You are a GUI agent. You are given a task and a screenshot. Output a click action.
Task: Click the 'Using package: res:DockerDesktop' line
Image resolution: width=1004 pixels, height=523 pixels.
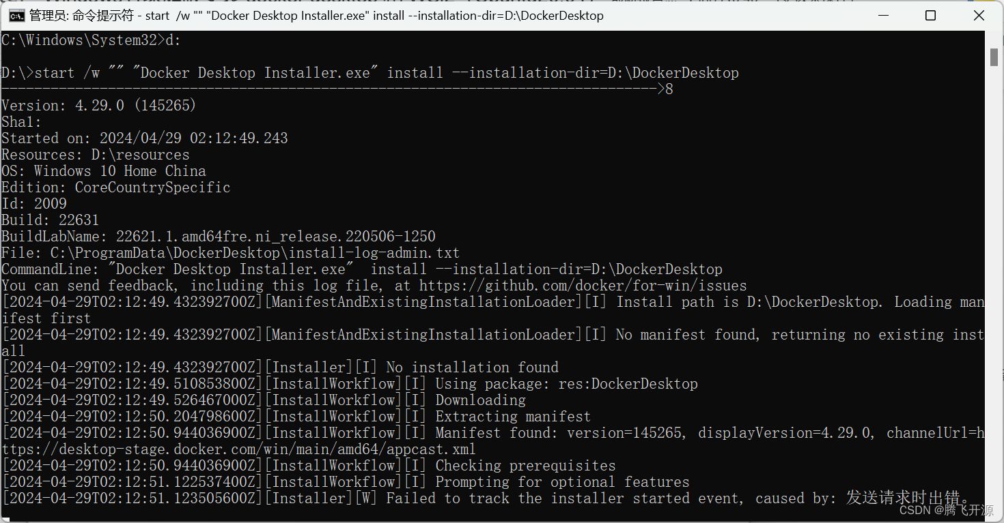(x=350, y=384)
